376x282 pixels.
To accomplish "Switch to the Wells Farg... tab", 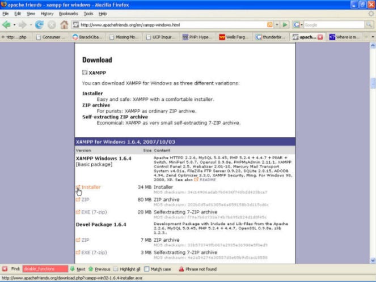I will point(234,37).
